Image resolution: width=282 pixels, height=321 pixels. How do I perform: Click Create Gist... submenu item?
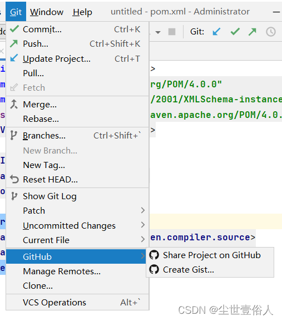click(x=210, y=270)
